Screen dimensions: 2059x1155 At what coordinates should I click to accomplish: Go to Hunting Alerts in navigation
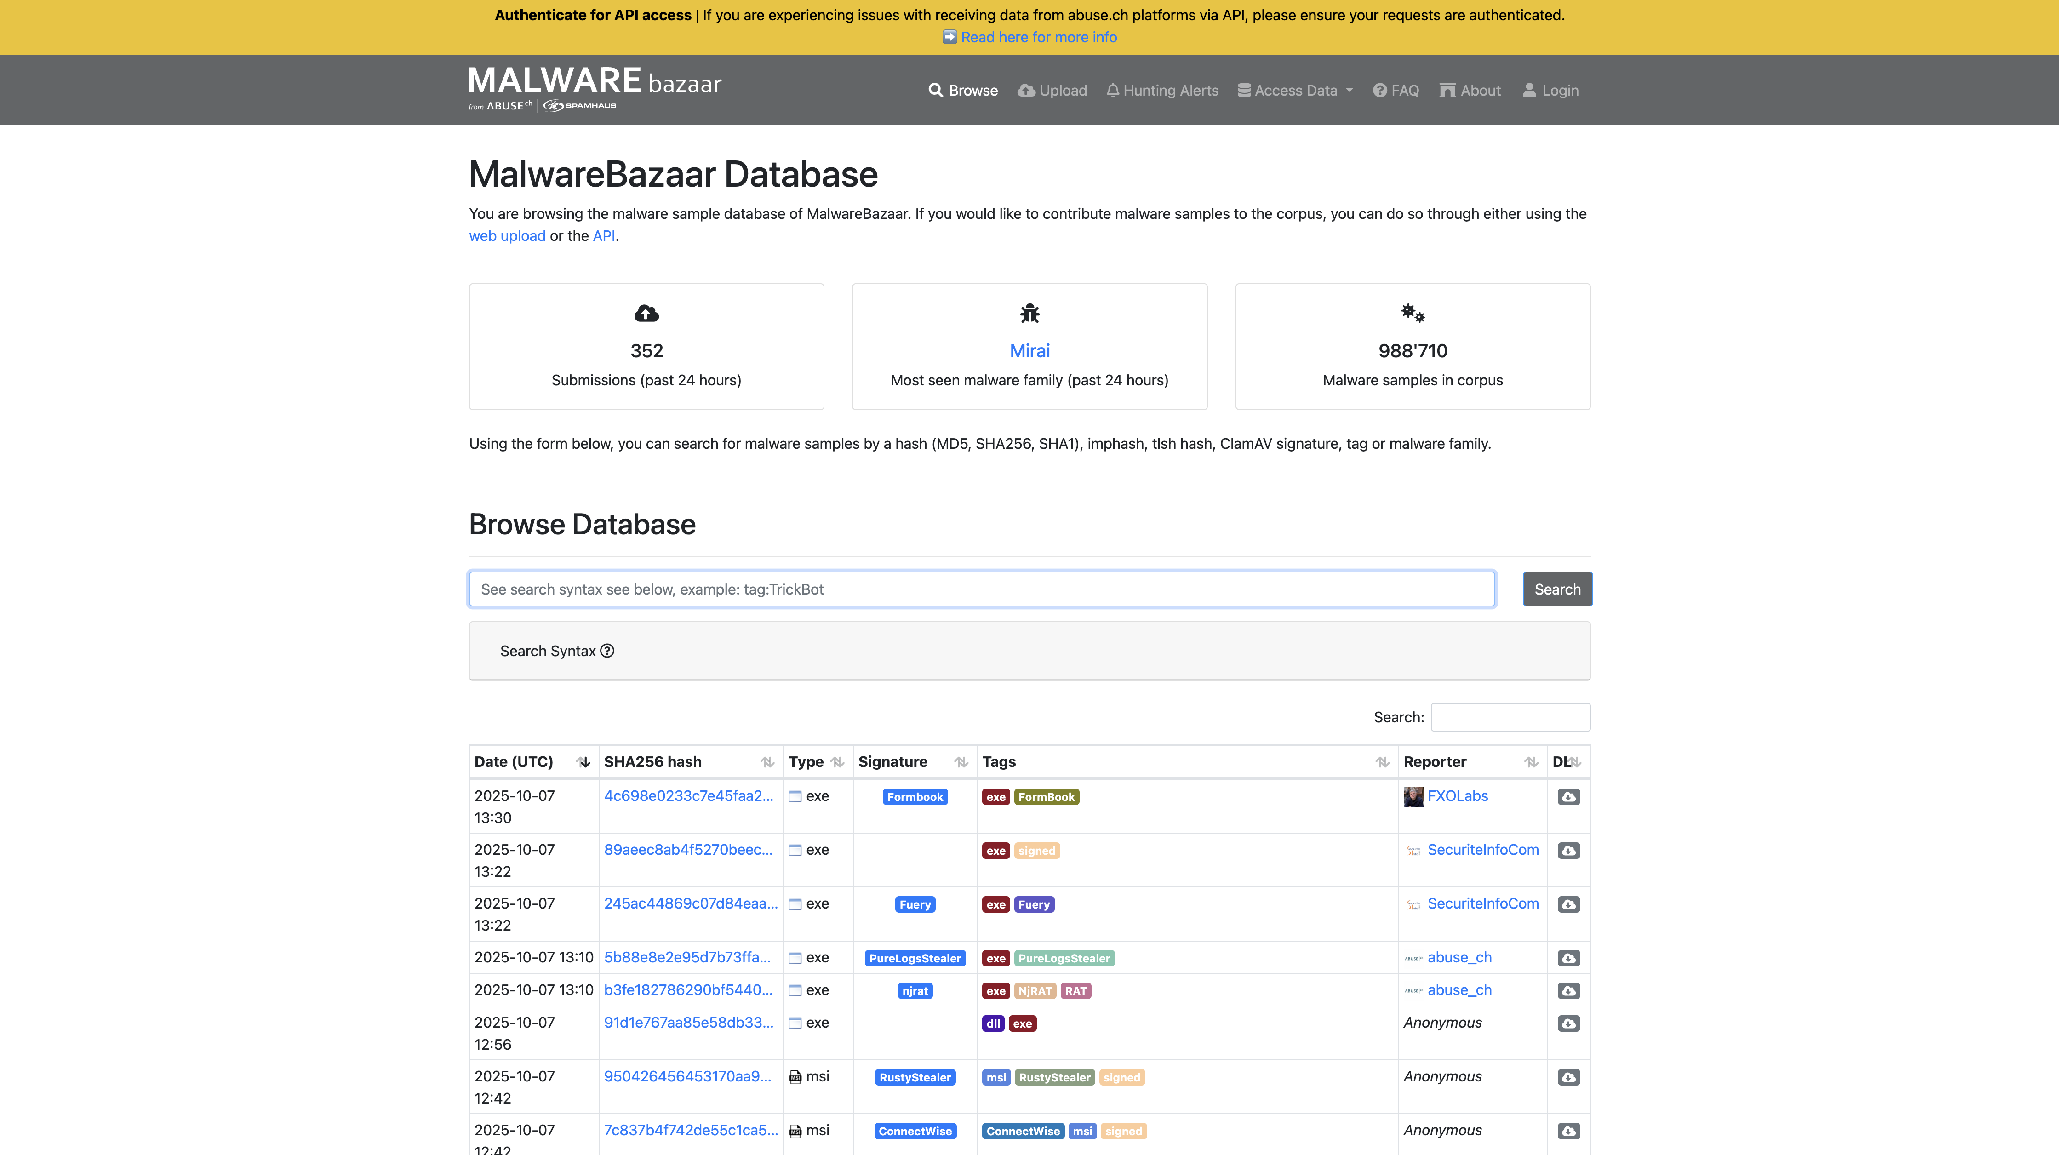(x=1162, y=90)
